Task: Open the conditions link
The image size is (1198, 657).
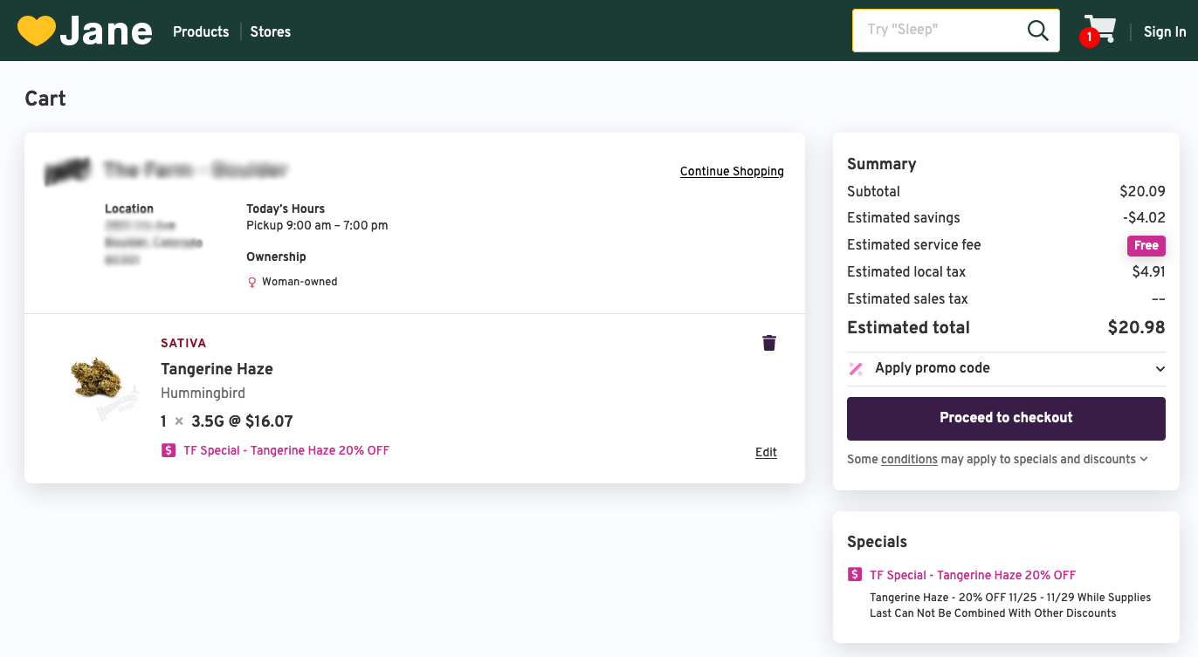Action: pos(909,460)
